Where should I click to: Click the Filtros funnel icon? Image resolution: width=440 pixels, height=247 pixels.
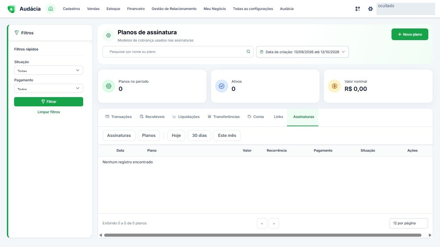(16, 33)
